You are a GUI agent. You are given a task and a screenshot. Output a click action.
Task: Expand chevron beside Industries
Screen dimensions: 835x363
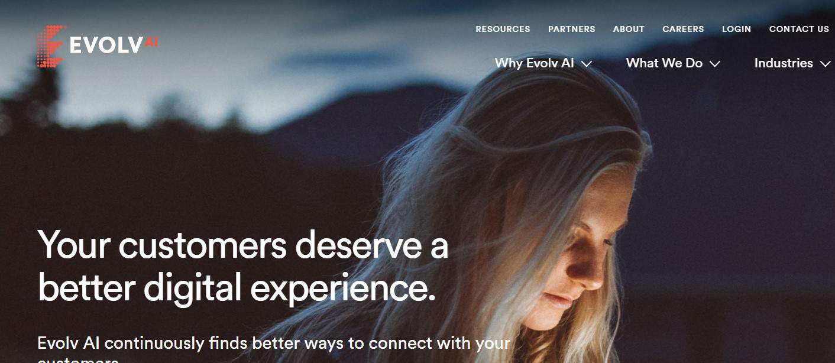pyautogui.click(x=825, y=64)
